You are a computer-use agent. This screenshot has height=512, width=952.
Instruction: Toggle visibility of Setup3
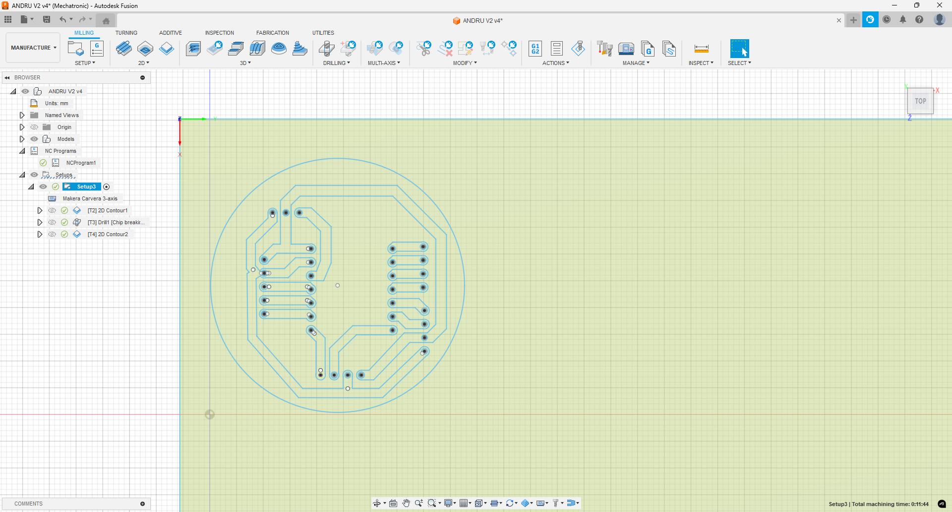point(43,187)
